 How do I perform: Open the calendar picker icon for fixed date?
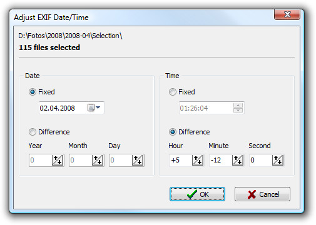point(91,107)
